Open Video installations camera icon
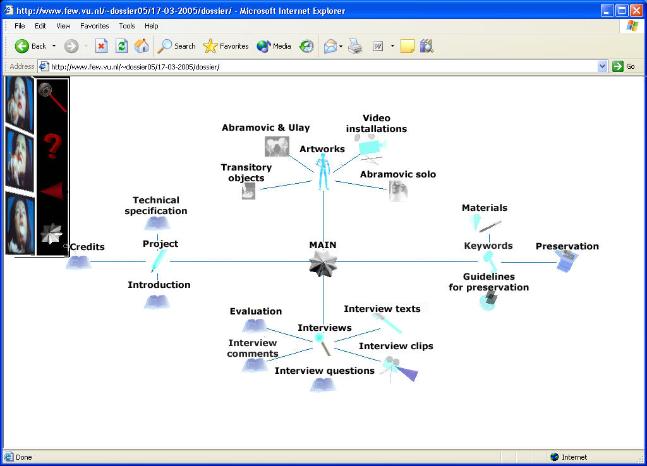The height and width of the screenshot is (466, 647). coord(372,148)
